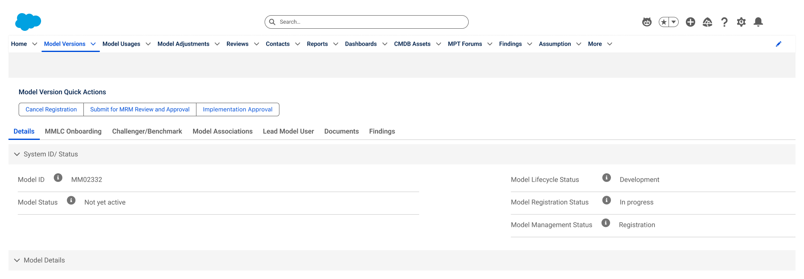Screen dimensions: 804x279
Task: Open the MPT Forums nav item
Action: click(465, 44)
